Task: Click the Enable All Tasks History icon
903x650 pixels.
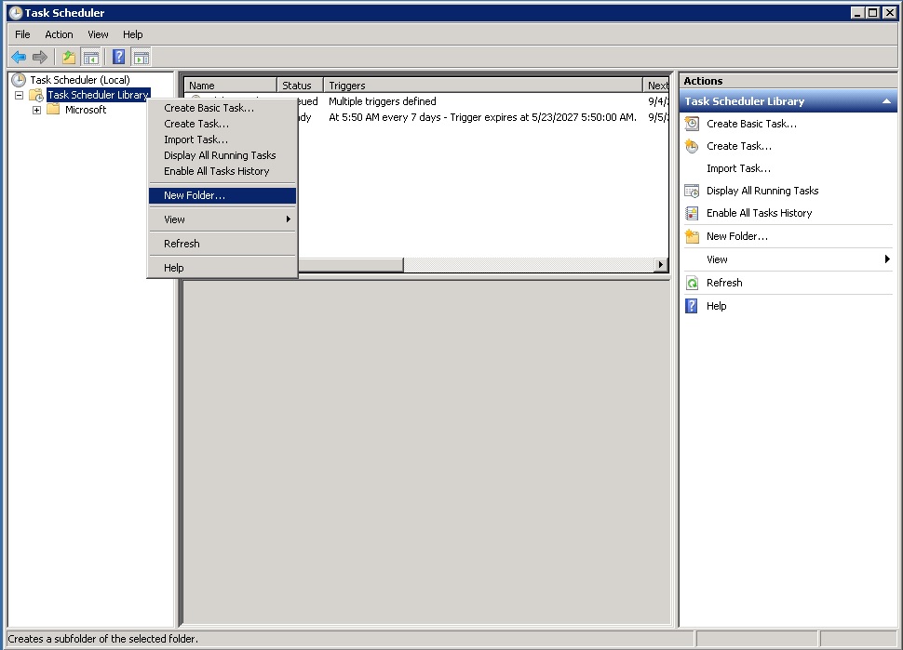Action: (x=692, y=213)
